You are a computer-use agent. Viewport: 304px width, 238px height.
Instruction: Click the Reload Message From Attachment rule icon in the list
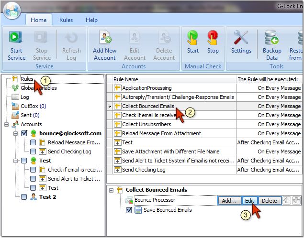(117, 133)
